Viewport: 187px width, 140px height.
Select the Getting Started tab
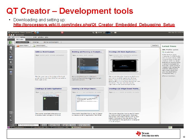[23, 42]
